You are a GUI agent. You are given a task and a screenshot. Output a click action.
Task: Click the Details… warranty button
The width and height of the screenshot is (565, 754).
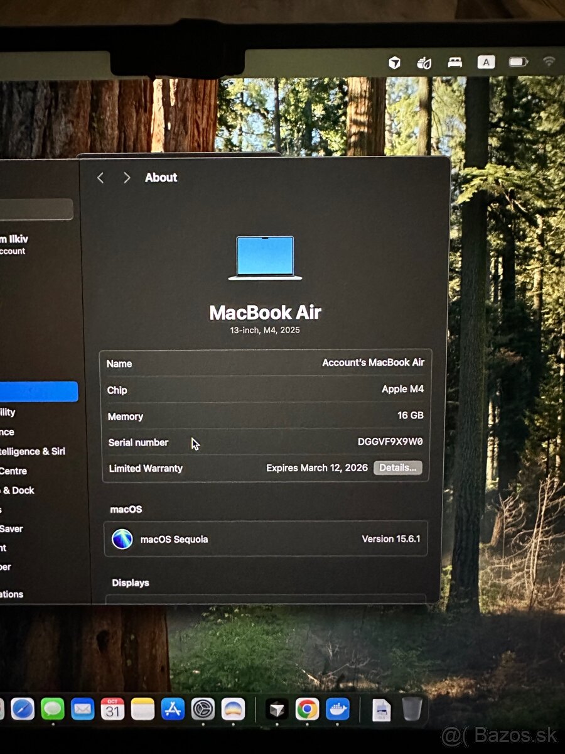tap(398, 468)
